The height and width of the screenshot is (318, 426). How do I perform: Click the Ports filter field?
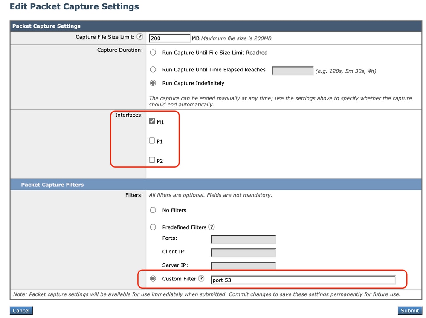[x=243, y=239]
